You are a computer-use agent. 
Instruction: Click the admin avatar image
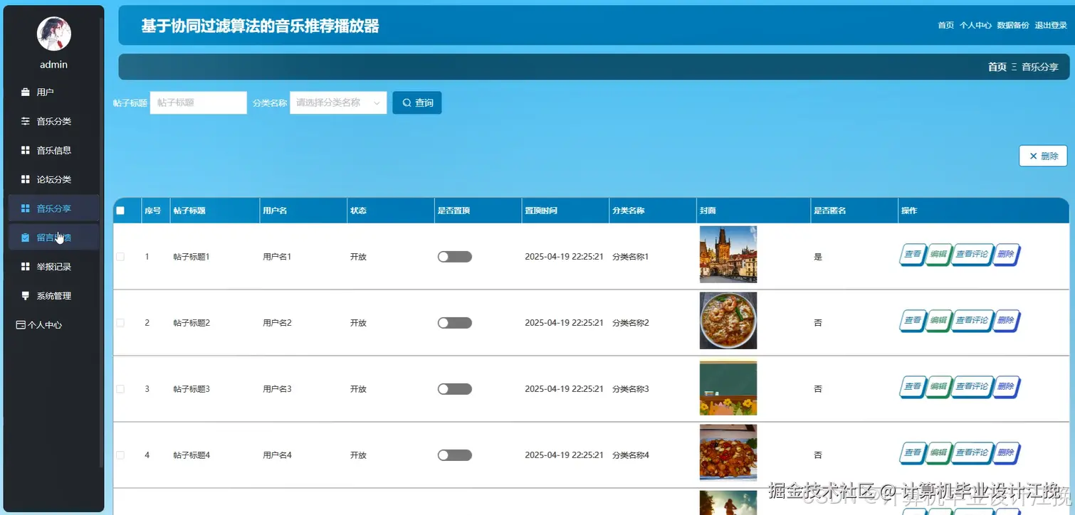(x=53, y=33)
